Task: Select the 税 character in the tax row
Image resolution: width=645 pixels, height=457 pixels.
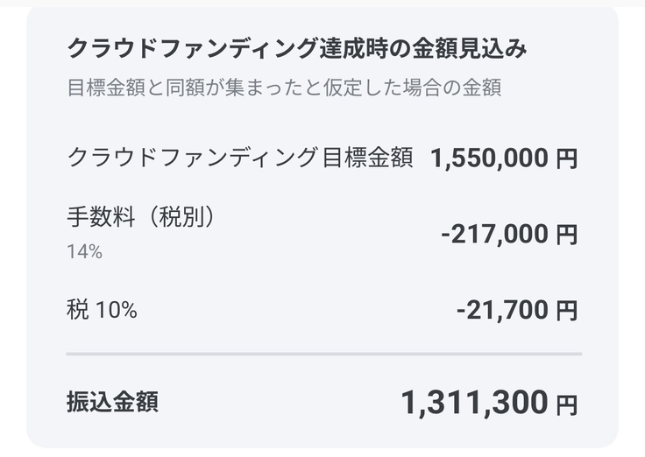Action: pos(76,309)
